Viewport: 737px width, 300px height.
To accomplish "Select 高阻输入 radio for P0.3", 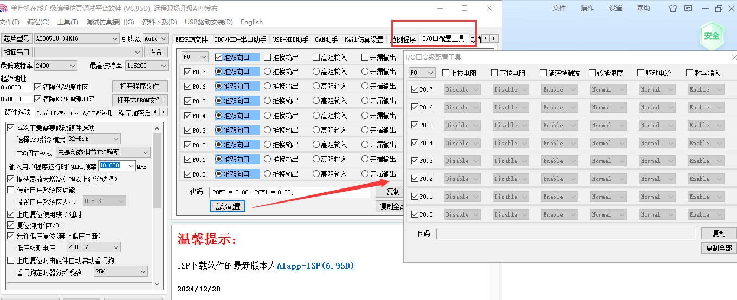I will tap(316, 130).
